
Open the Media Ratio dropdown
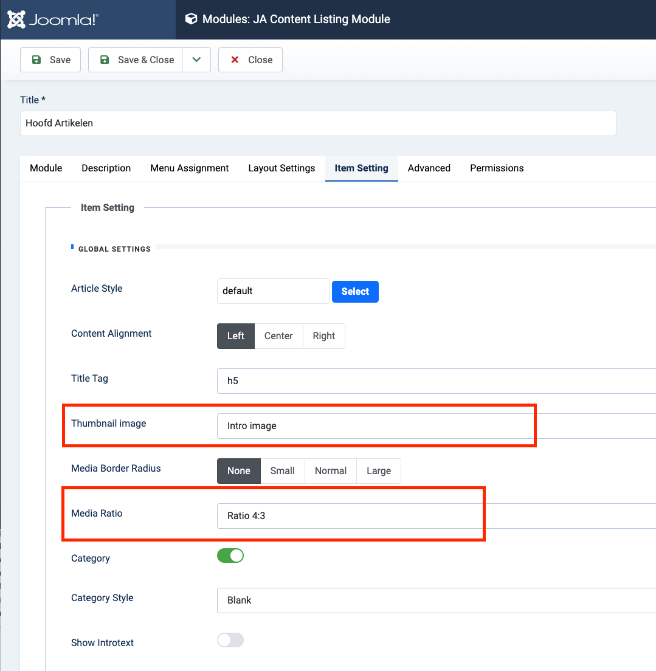coord(435,516)
